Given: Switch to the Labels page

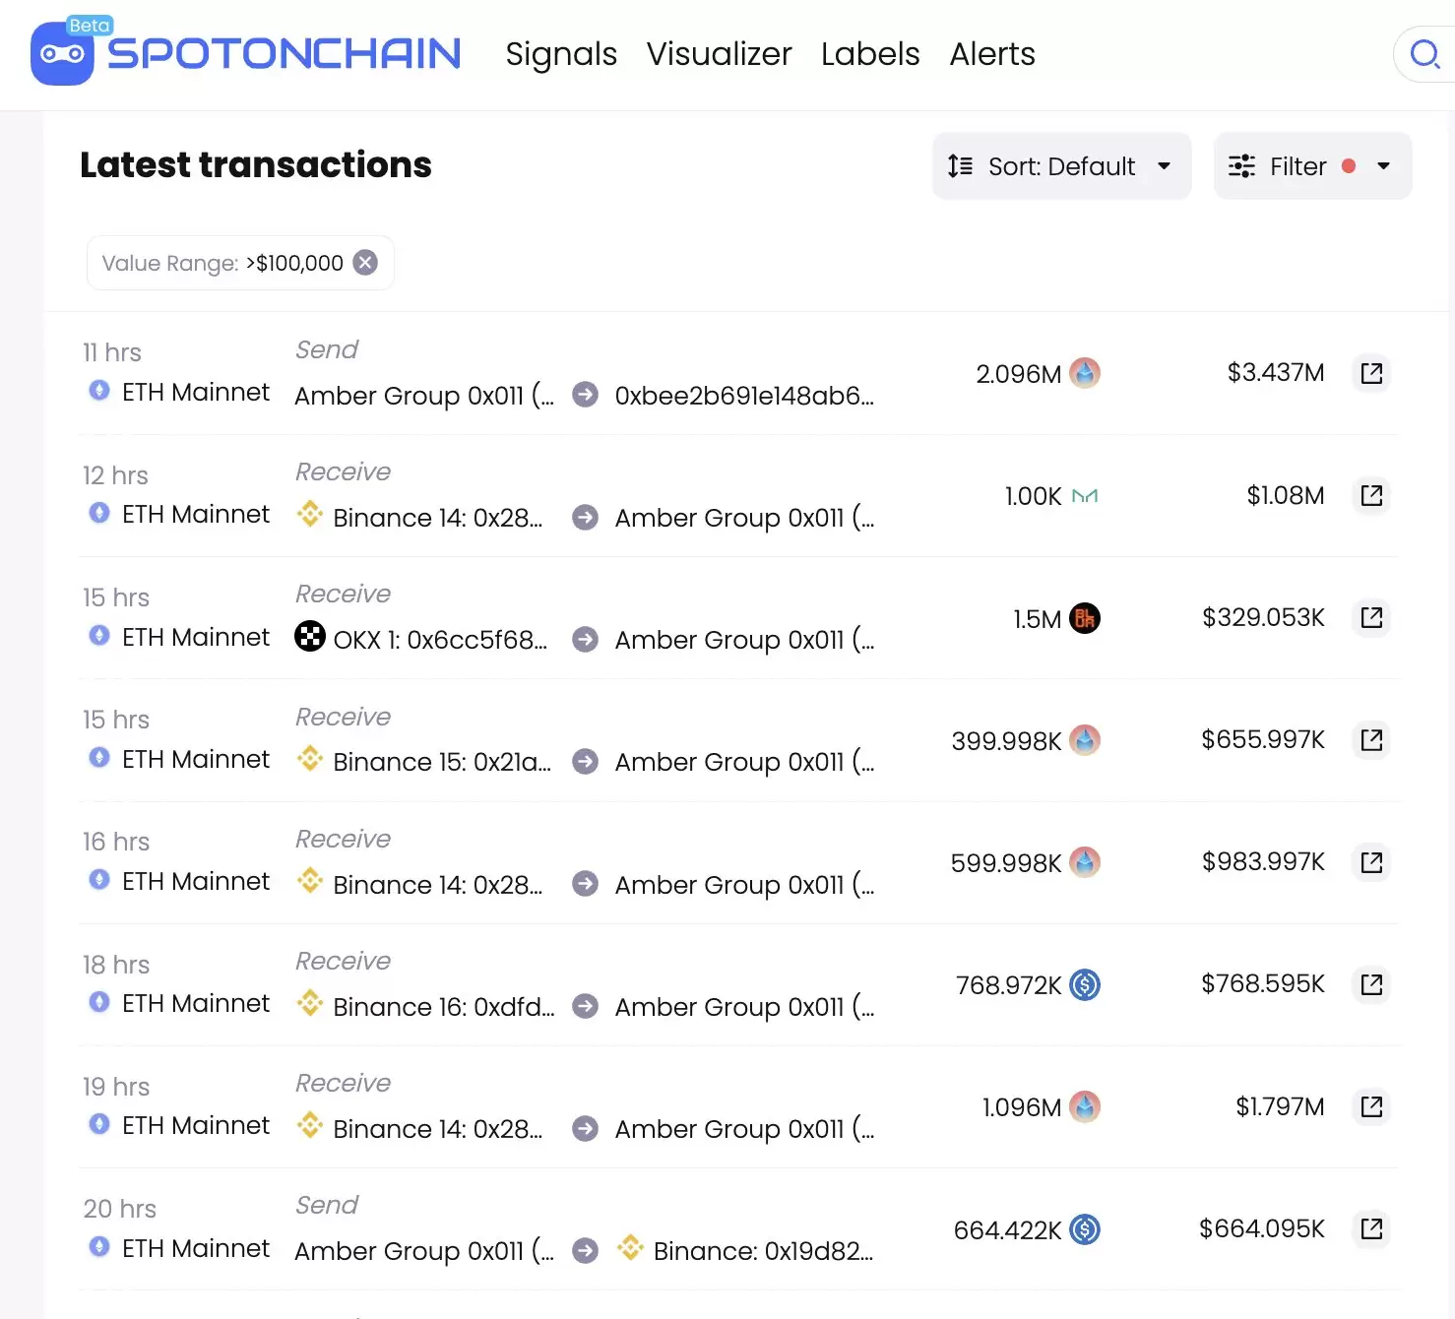Looking at the screenshot, I should coord(870,54).
